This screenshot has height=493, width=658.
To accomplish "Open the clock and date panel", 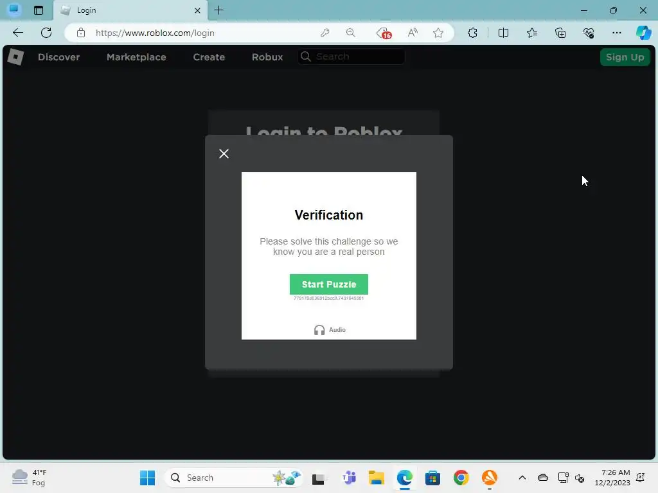I will [x=612, y=478].
